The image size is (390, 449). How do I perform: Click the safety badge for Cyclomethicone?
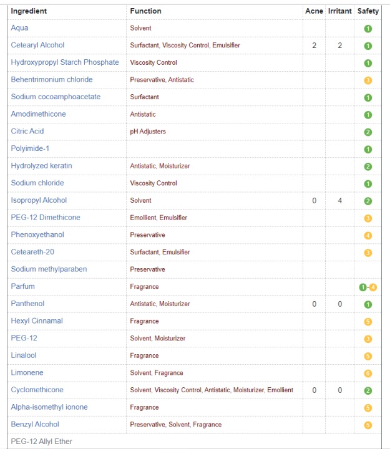pyautogui.click(x=368, y=391)
